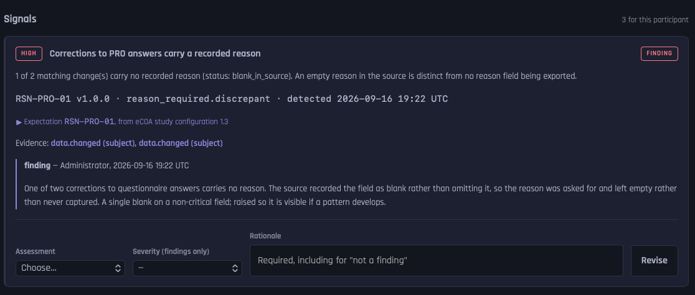Click the Severity (findings only) label
695x295 pixels.
(x=171, y=251)
